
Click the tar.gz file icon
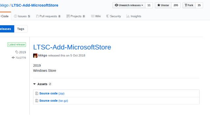pyautogui.click(x=36, y=101)
